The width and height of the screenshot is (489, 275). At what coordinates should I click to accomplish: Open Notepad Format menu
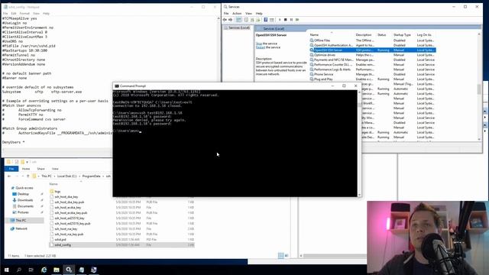(24, 14)
